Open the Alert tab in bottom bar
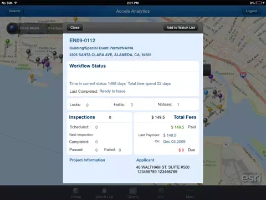The height and width of the screenshot is (200, 266). point(161,193)
